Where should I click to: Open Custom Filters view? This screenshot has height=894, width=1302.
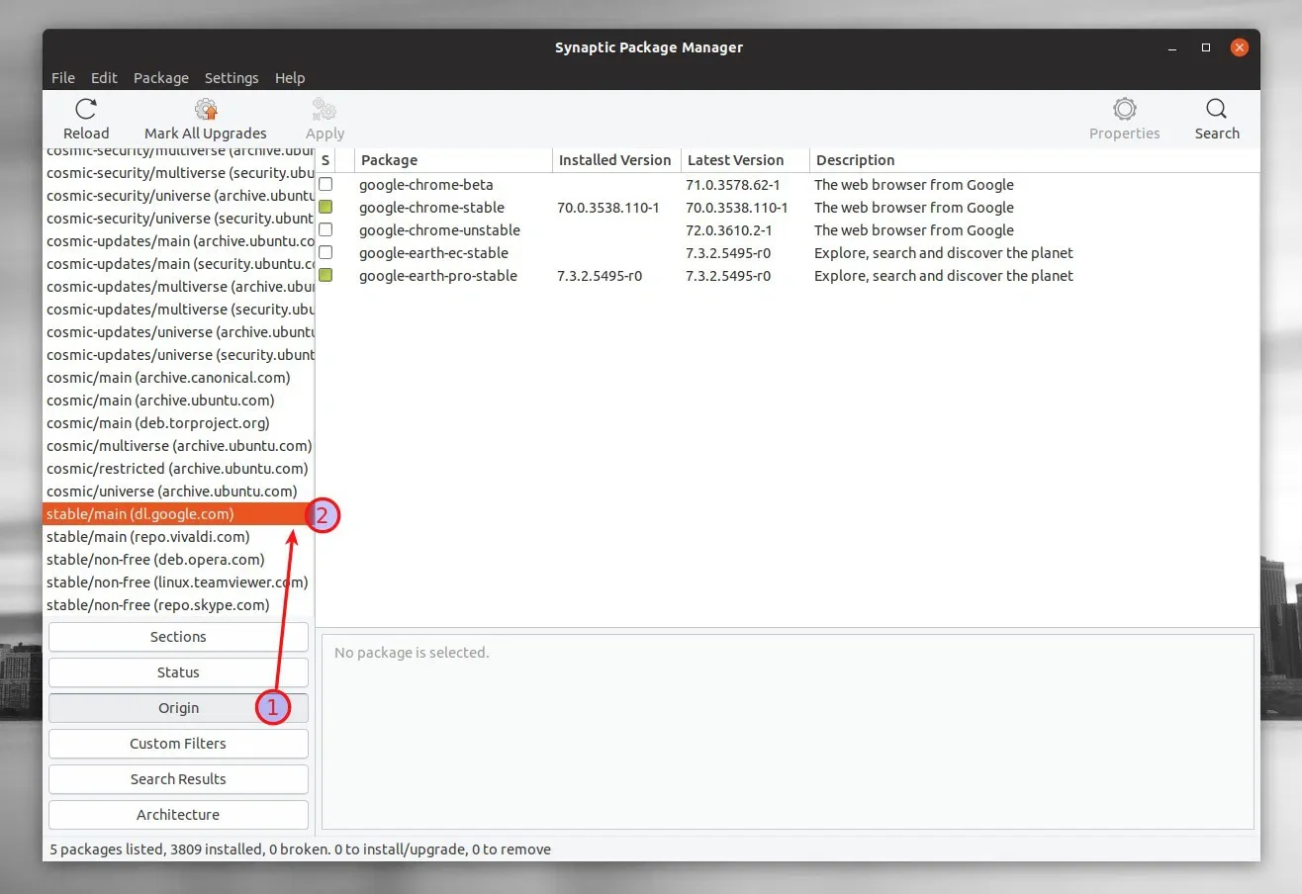(178, 744)
